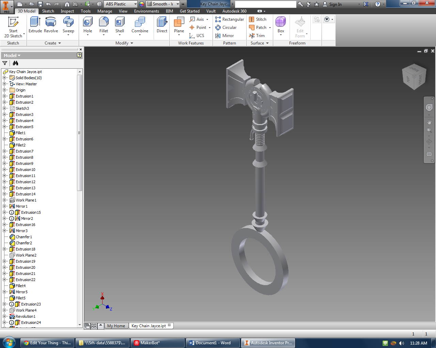Open the navigation wheel in navigation bar

[x=429, y=107]
